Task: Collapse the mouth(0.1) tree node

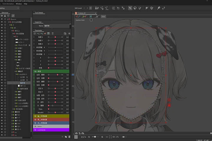Action: tap(16, 74)
